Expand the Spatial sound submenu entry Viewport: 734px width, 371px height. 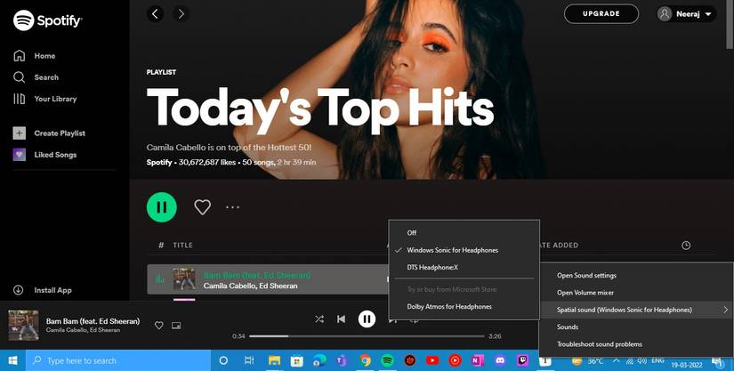pos(637,310)
